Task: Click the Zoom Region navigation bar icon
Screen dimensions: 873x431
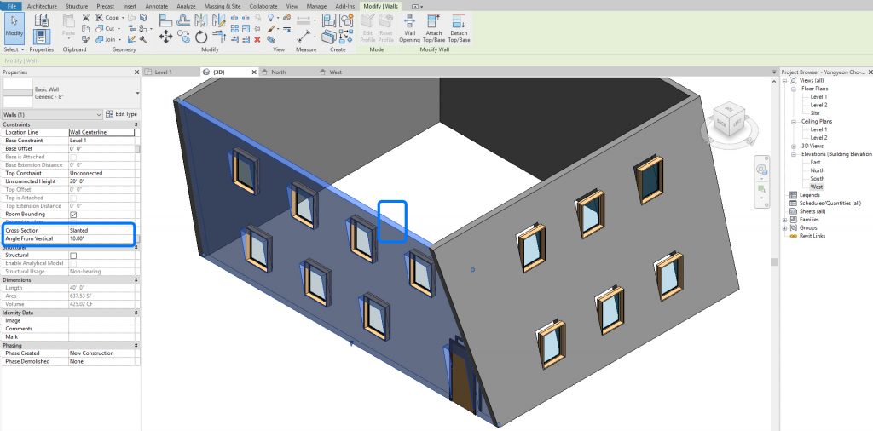Action: 761,190
